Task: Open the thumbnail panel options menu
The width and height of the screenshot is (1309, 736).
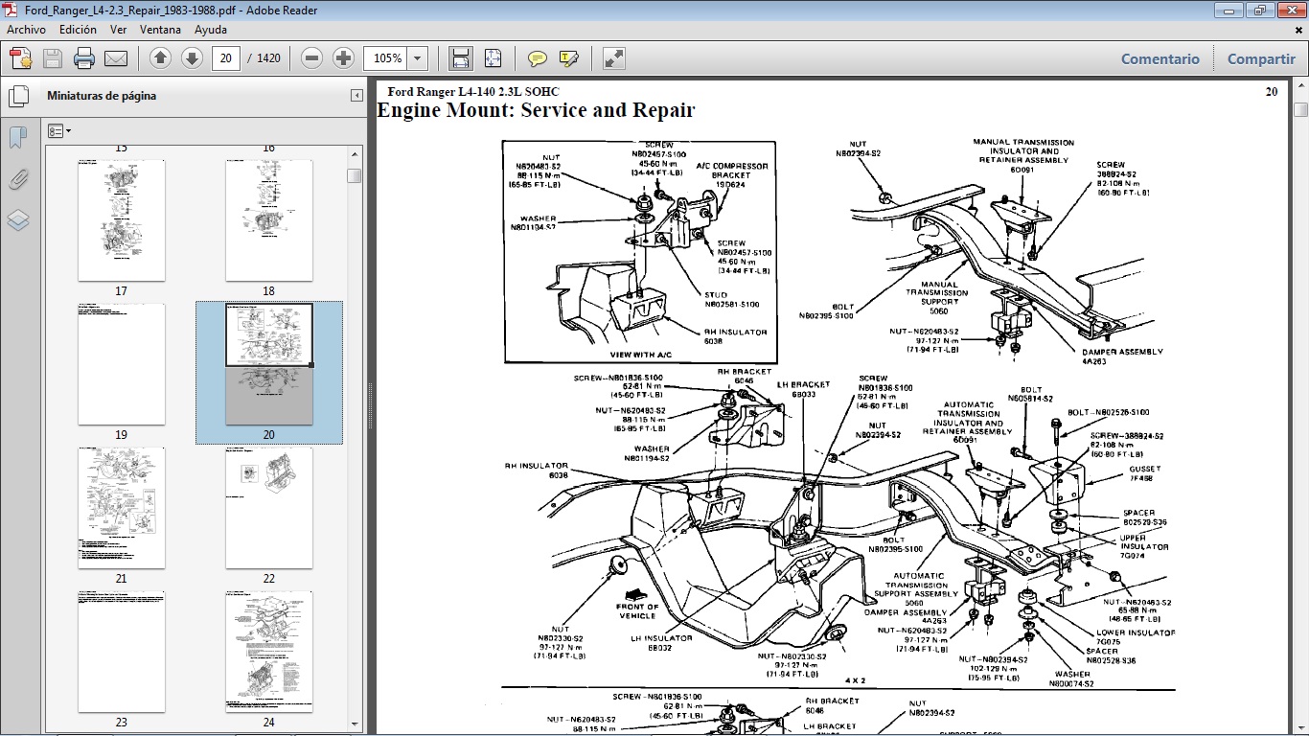Action: tap(59, 130)
